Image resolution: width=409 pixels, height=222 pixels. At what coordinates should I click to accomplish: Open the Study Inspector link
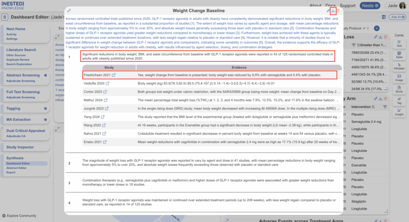point(20,147)
